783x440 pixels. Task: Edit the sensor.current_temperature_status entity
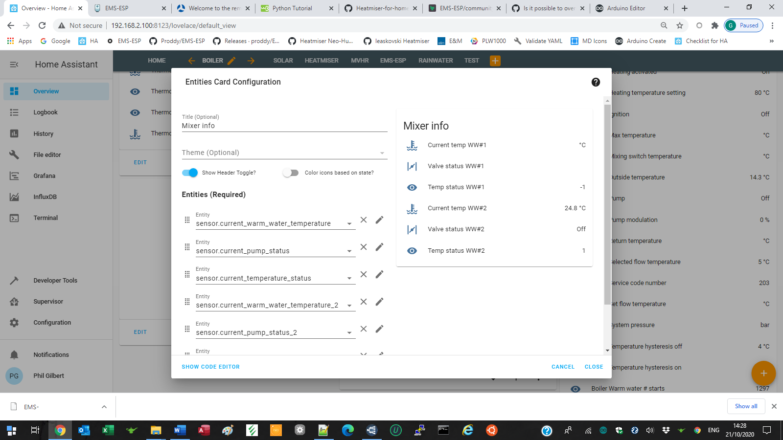coord(379,274)
